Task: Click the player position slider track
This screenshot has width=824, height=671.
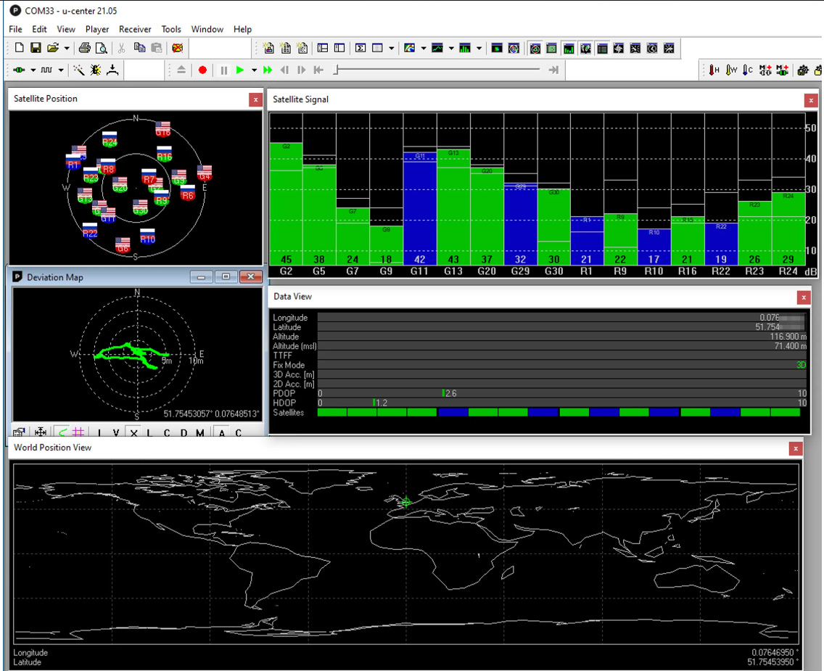Action: coord(435,70)
